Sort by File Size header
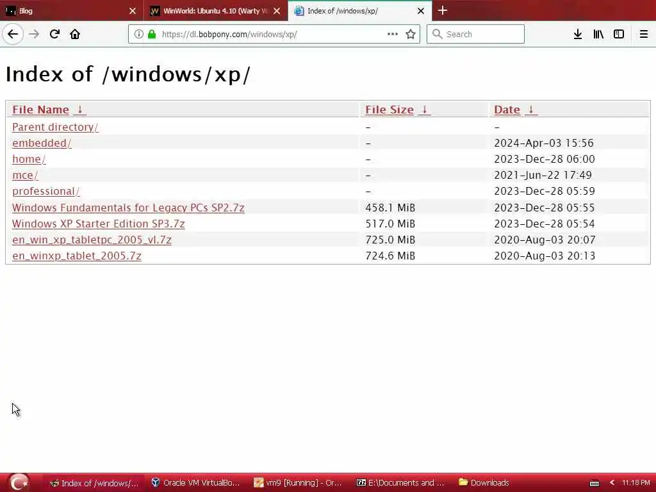 [x=389, y=110]
